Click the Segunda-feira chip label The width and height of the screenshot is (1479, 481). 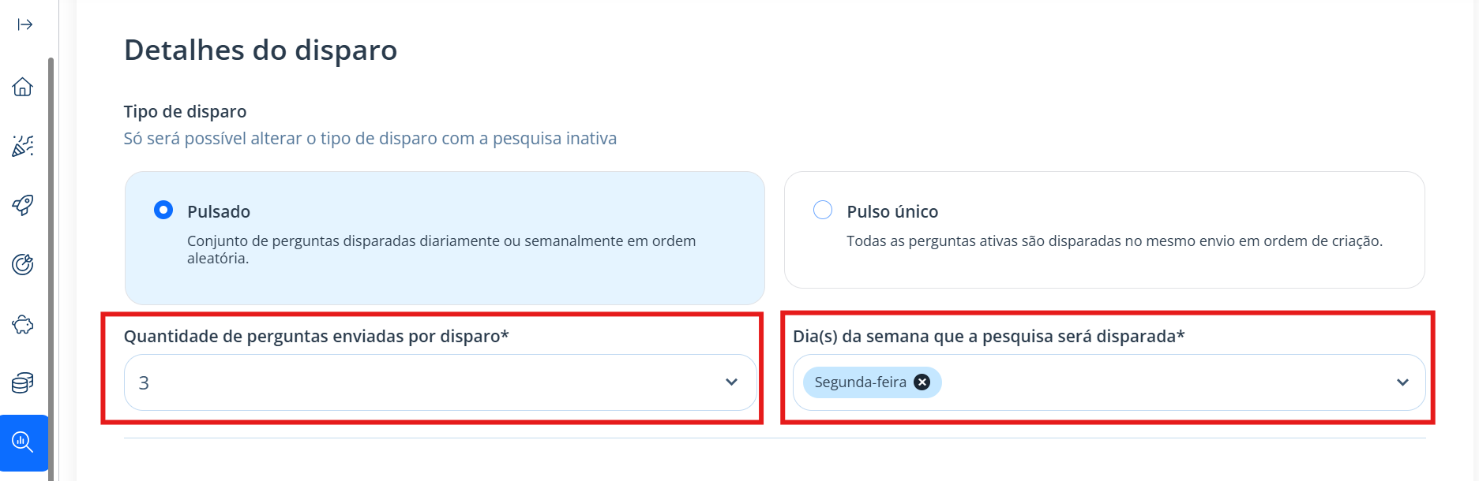point(860,382)
